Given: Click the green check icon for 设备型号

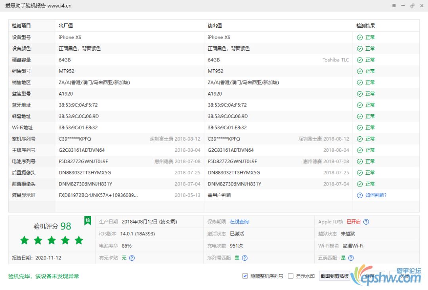Looking at the screenshot, I should click(x=360, y=37).
